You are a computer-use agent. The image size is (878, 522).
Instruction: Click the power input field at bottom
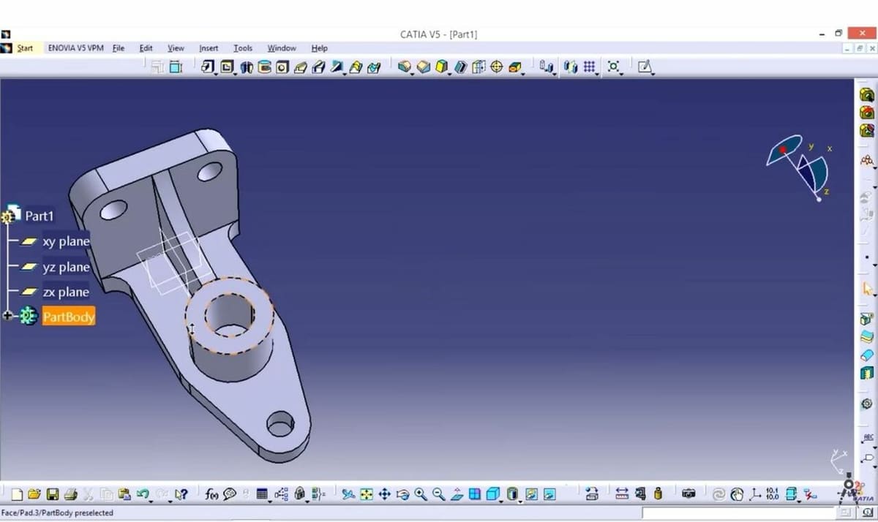point(739,513)
